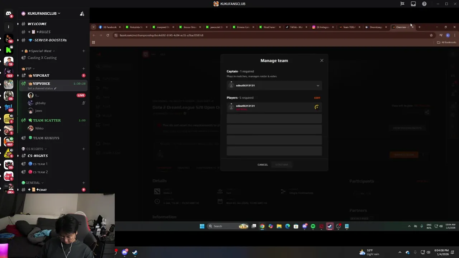Open Spotify from streamed taskbar
Viewport: 459px width, 258px height.
313,226
